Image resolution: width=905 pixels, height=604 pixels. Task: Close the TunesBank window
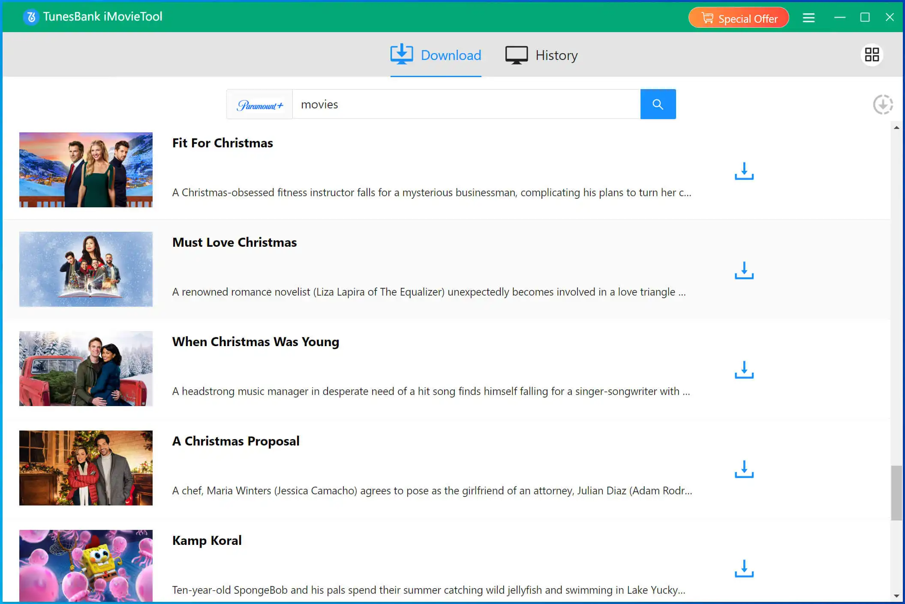(890, 17)
